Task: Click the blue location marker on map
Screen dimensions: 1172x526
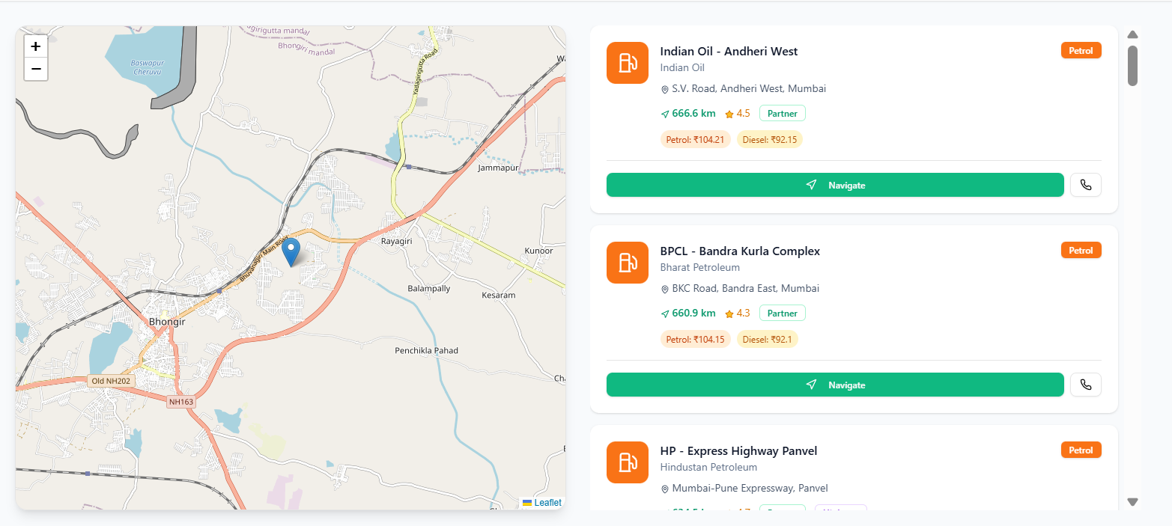Action: tap(291, 252)
